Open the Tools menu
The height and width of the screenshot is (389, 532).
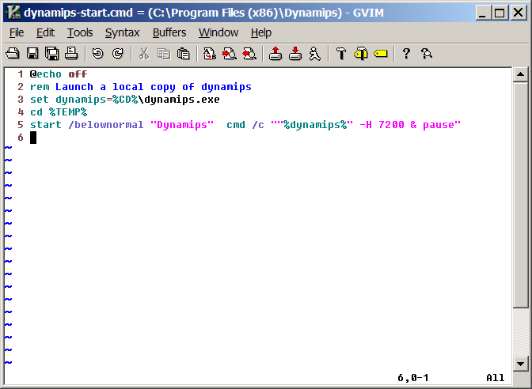pyautogui.click(x=80, y=32)
